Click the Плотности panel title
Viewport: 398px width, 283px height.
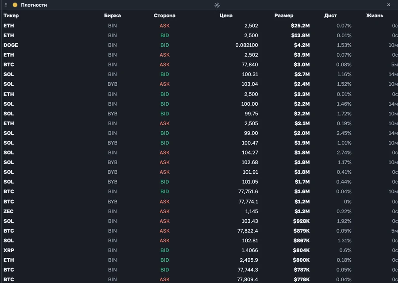point(34,5)
